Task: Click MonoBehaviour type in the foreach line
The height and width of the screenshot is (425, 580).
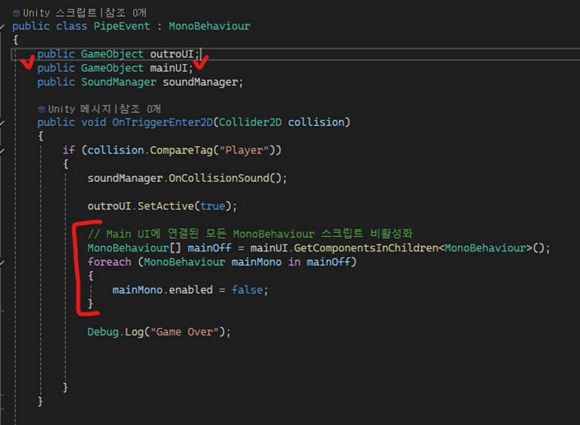Action: coord(184,262)
